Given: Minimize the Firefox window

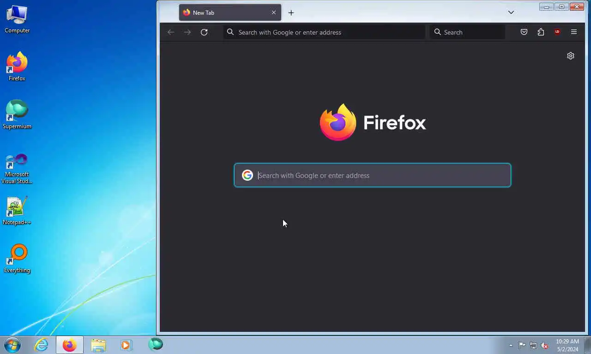Looking at the screenshot, I should (x=546, y=6).
